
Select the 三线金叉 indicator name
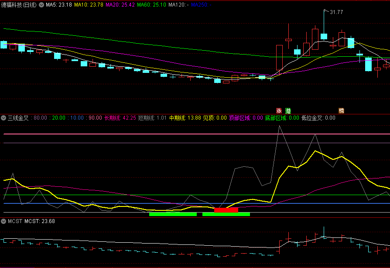(18, 118)
